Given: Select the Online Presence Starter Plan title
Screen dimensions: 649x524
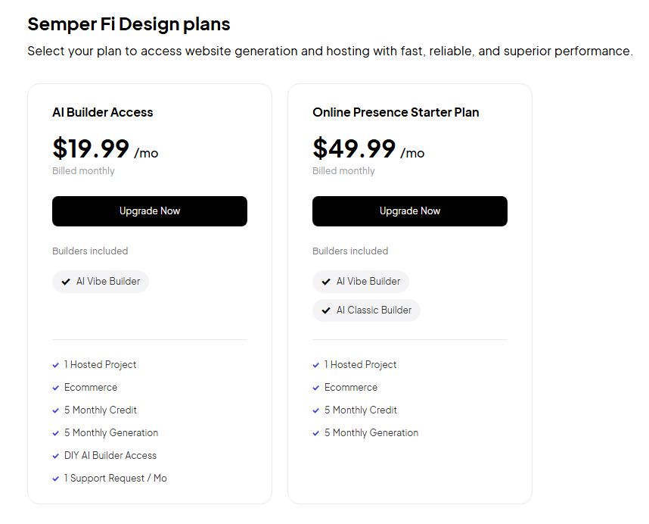Looking at the screenshot, I should [396, 112].
